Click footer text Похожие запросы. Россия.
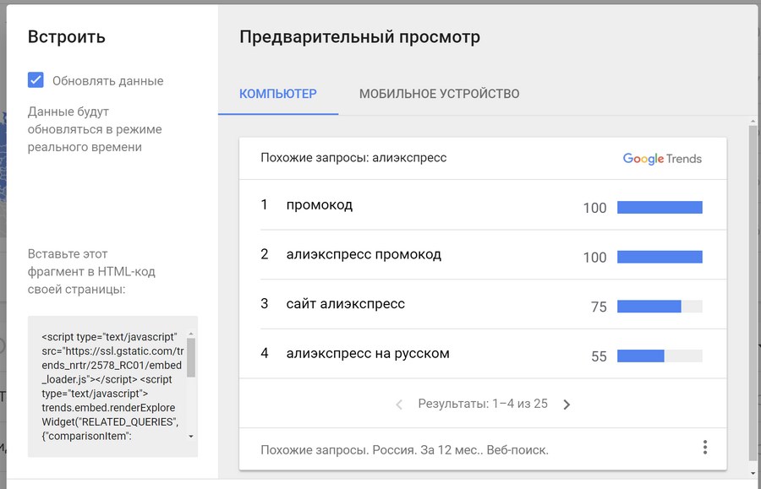This screenshot has width=761, height=489. point(404,450)
